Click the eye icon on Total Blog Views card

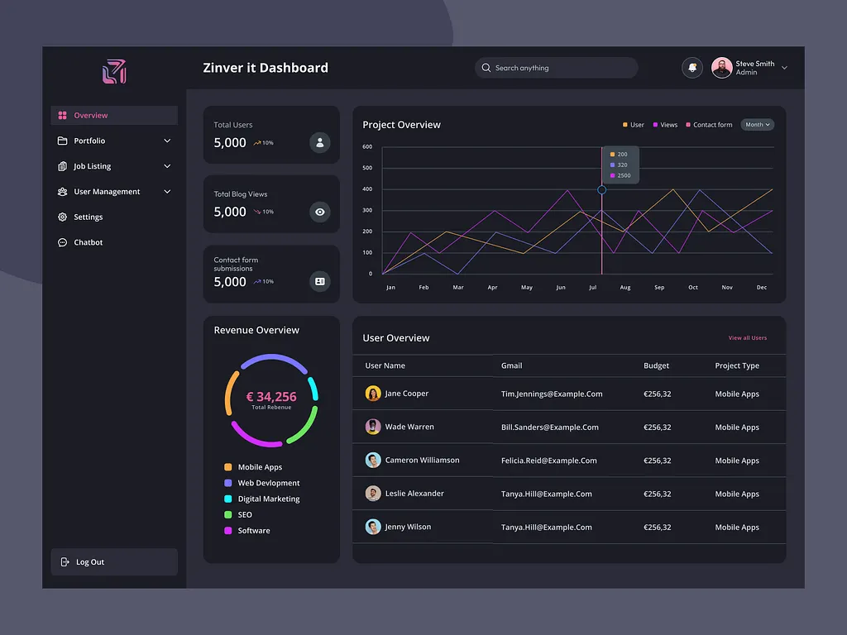[319, 212]
